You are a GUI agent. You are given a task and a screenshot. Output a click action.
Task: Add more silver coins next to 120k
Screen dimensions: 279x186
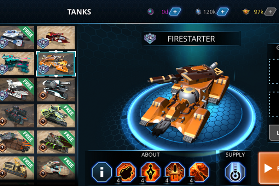223,12
